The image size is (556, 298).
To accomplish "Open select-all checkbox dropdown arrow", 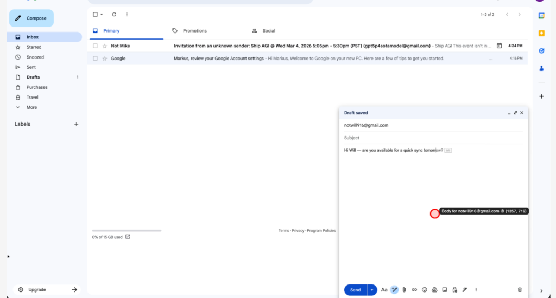I will 102,15.
